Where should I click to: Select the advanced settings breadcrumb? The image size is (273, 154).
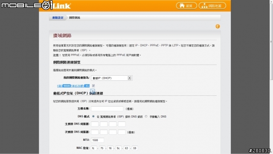(58, 18)
